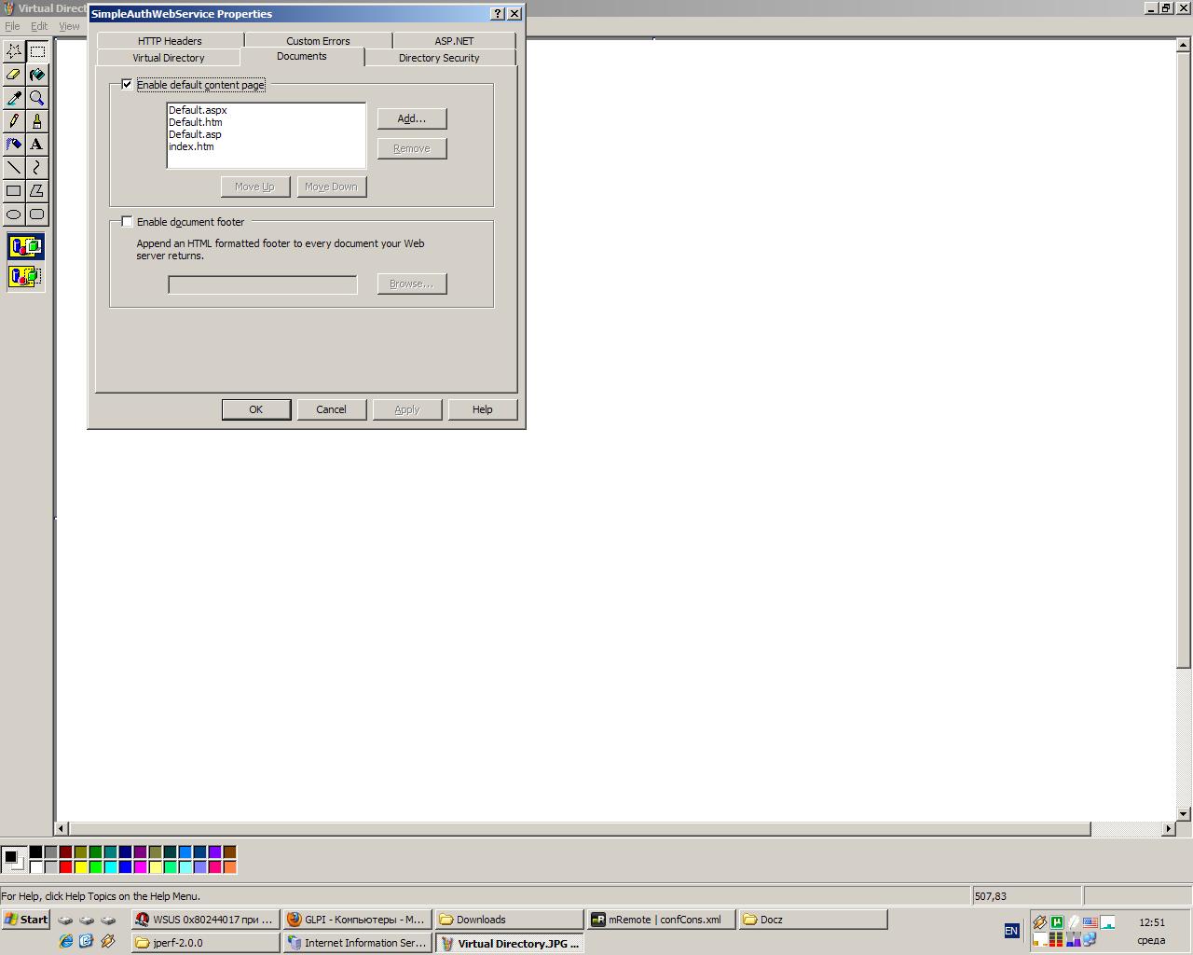Pick the red color swatch

click(65, 866)
